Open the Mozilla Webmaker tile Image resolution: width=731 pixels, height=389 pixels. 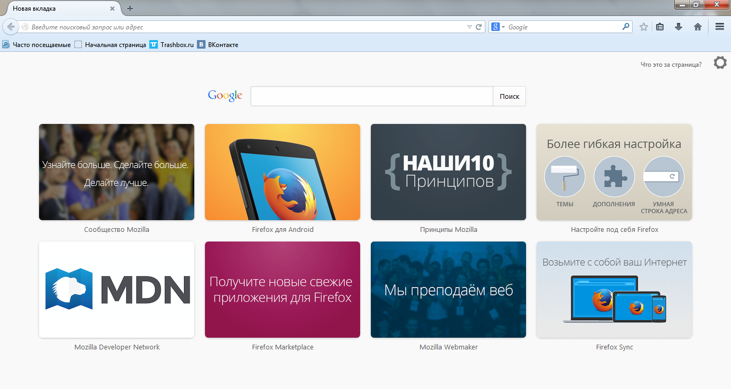click(448, 290)
